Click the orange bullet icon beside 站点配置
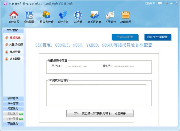Screen dimensions: 180x131 coord(7,59)
